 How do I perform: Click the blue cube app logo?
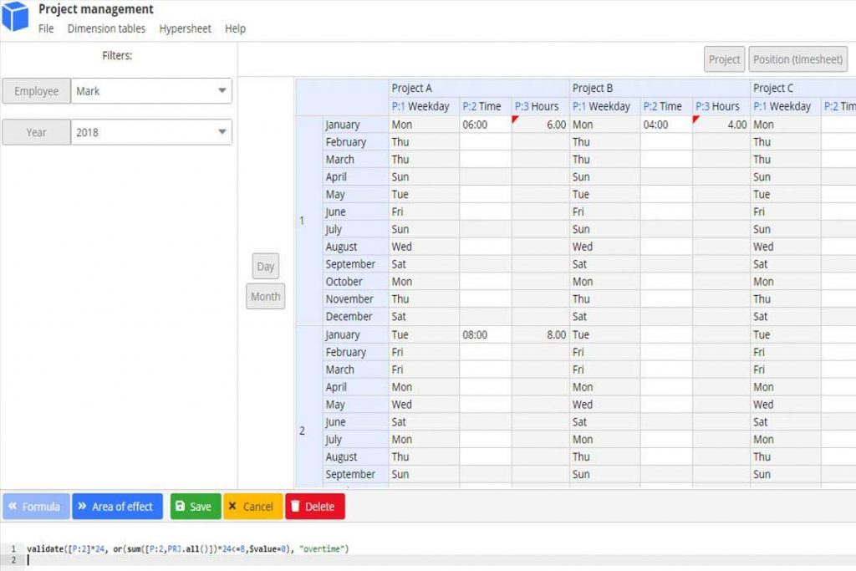click(x=15, y=18)
